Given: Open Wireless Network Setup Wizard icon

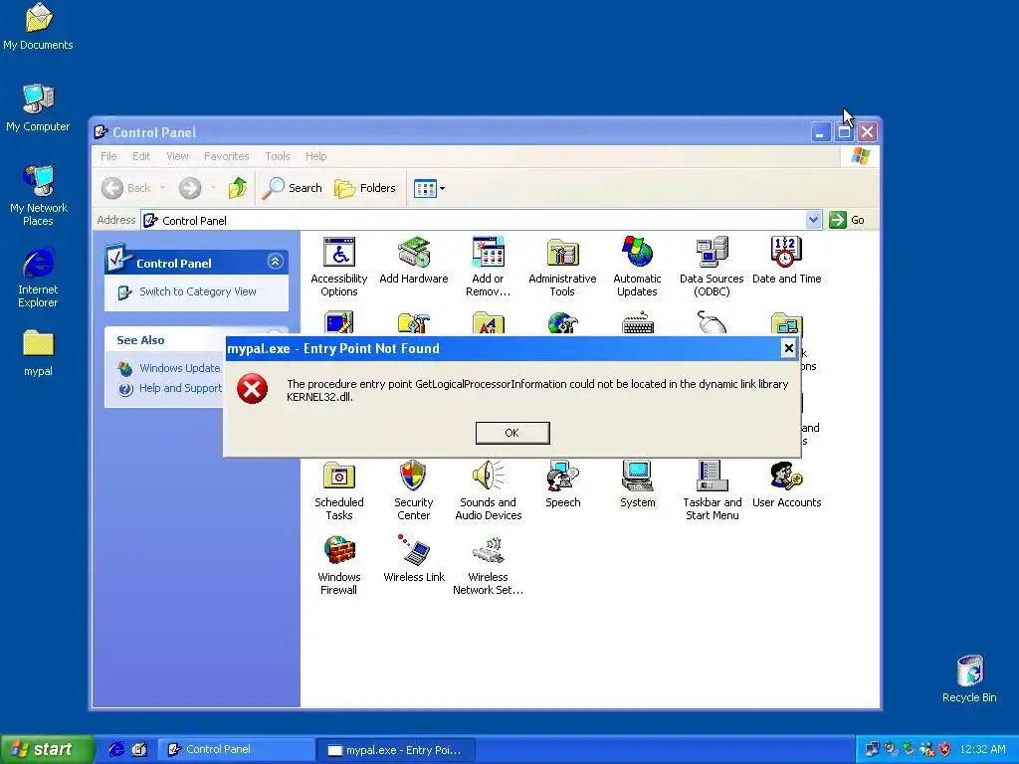Looking at the screenshot, I should coord(488,565).
